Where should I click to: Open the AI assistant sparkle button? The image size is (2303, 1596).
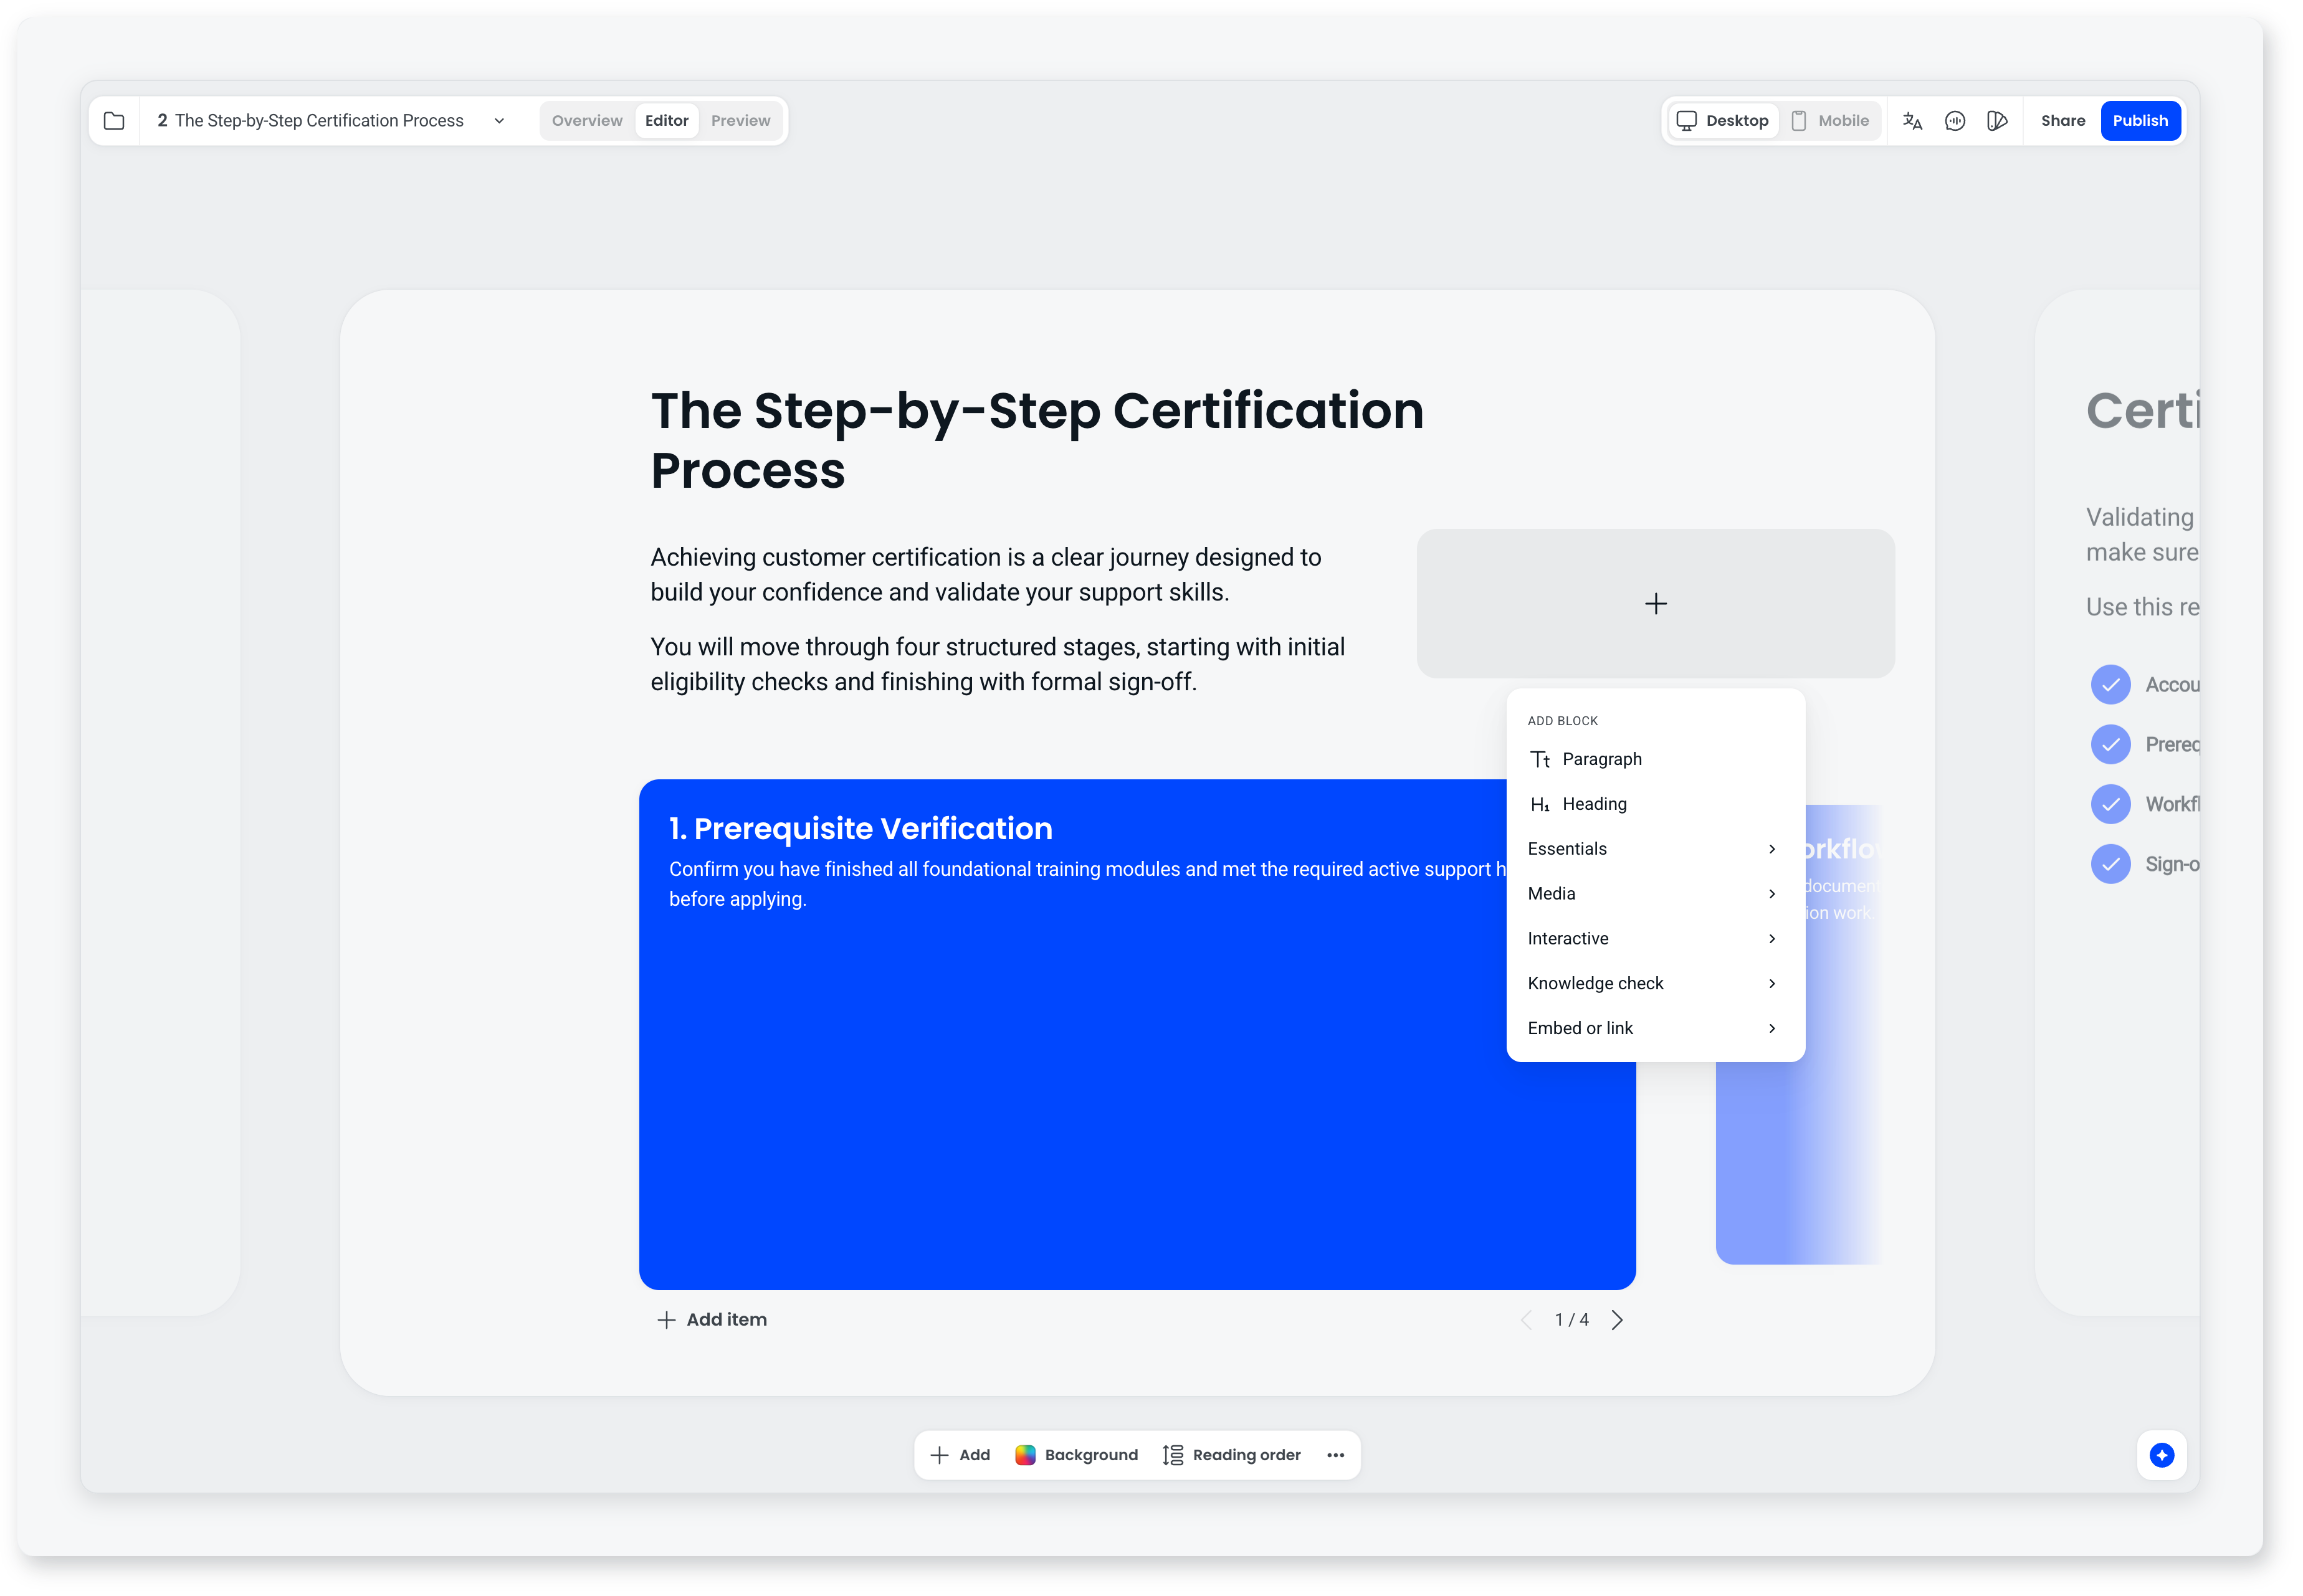[x=2161, y=1455]
